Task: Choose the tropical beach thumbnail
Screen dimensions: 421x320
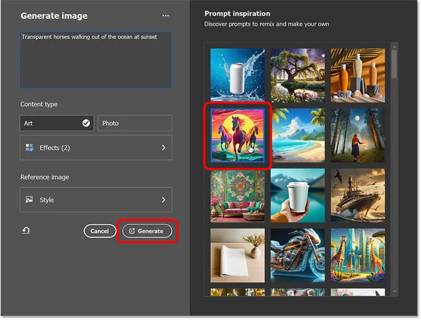Action: 298,135
